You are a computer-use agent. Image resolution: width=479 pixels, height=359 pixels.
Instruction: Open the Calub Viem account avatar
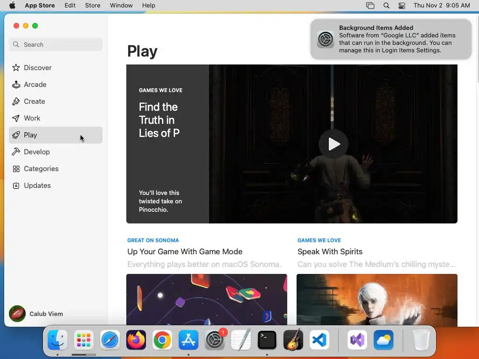pyautogui.click(x=17, y=314)
